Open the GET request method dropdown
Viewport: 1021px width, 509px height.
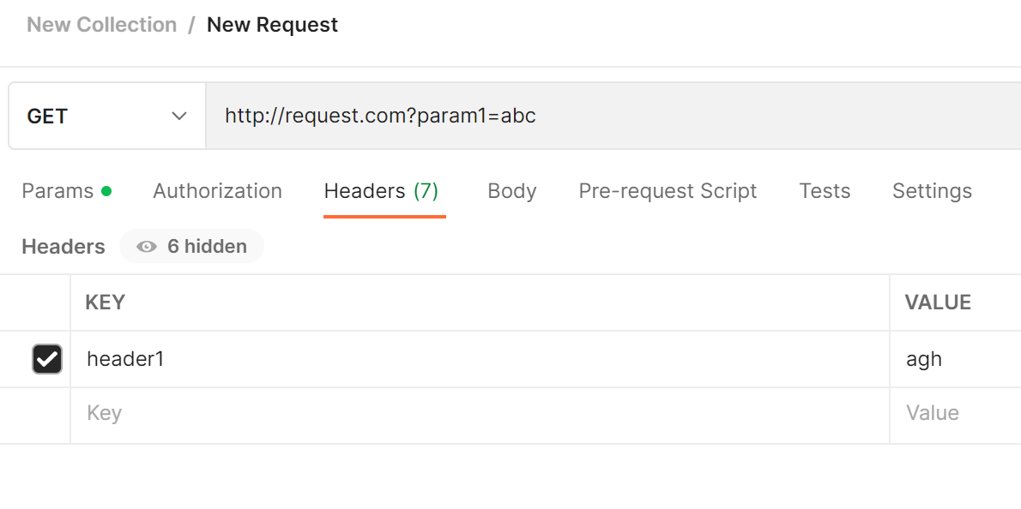106,116
